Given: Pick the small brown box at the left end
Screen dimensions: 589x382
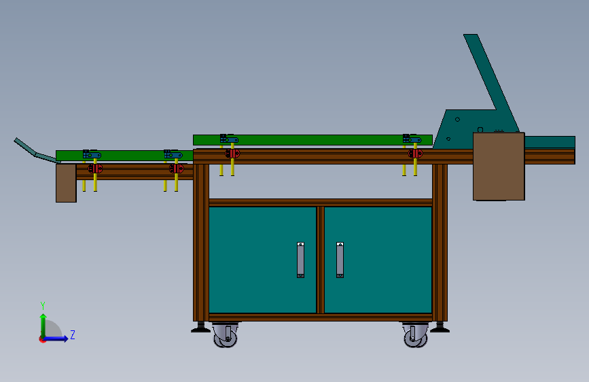Looking at the screenshot, I should [x=66, y=183].
